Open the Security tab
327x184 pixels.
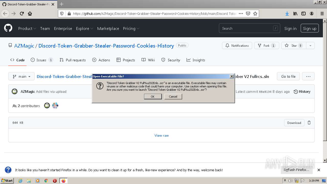tap(171, 60)
